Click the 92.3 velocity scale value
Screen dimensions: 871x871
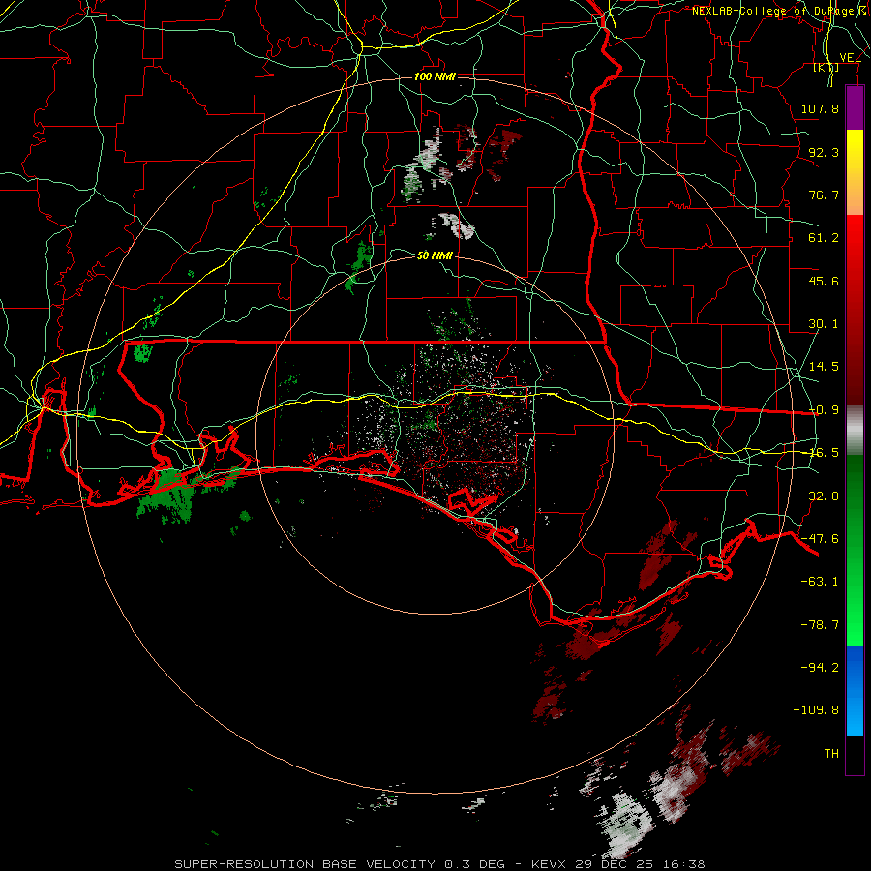(x=824, y=152)
